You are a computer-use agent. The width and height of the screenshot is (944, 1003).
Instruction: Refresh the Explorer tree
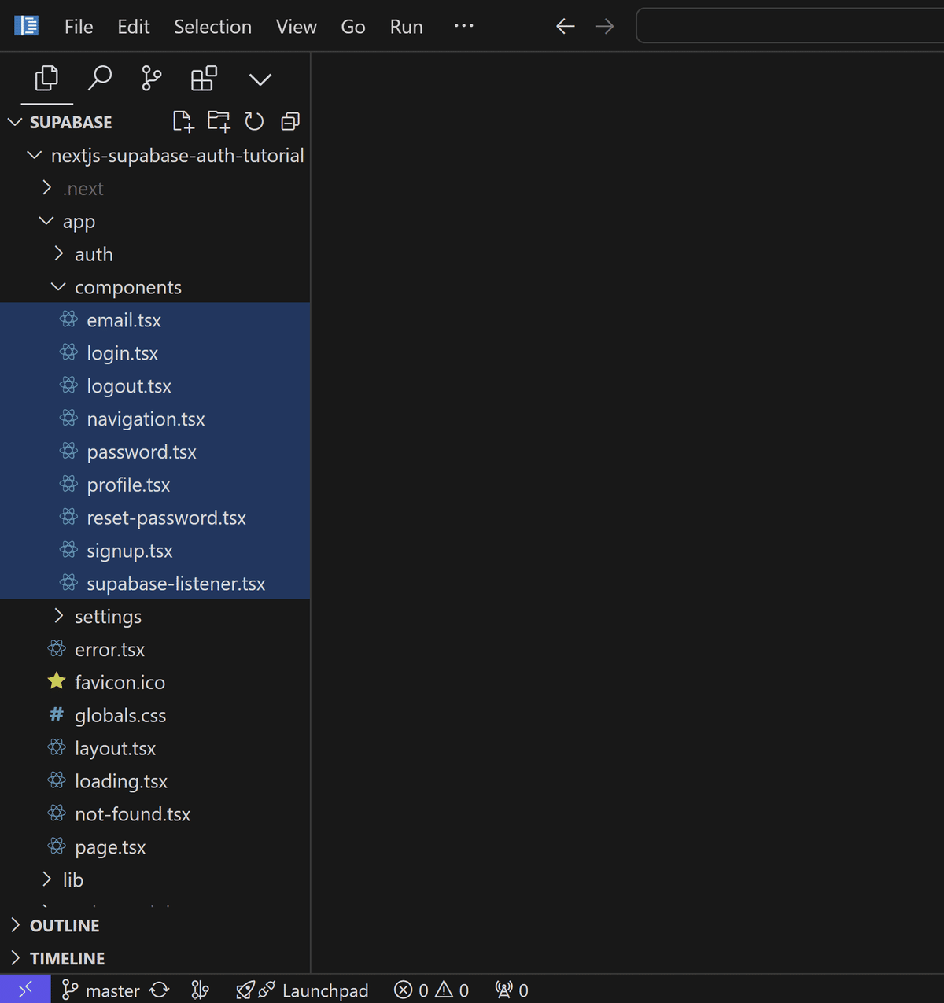coord(254,121)
